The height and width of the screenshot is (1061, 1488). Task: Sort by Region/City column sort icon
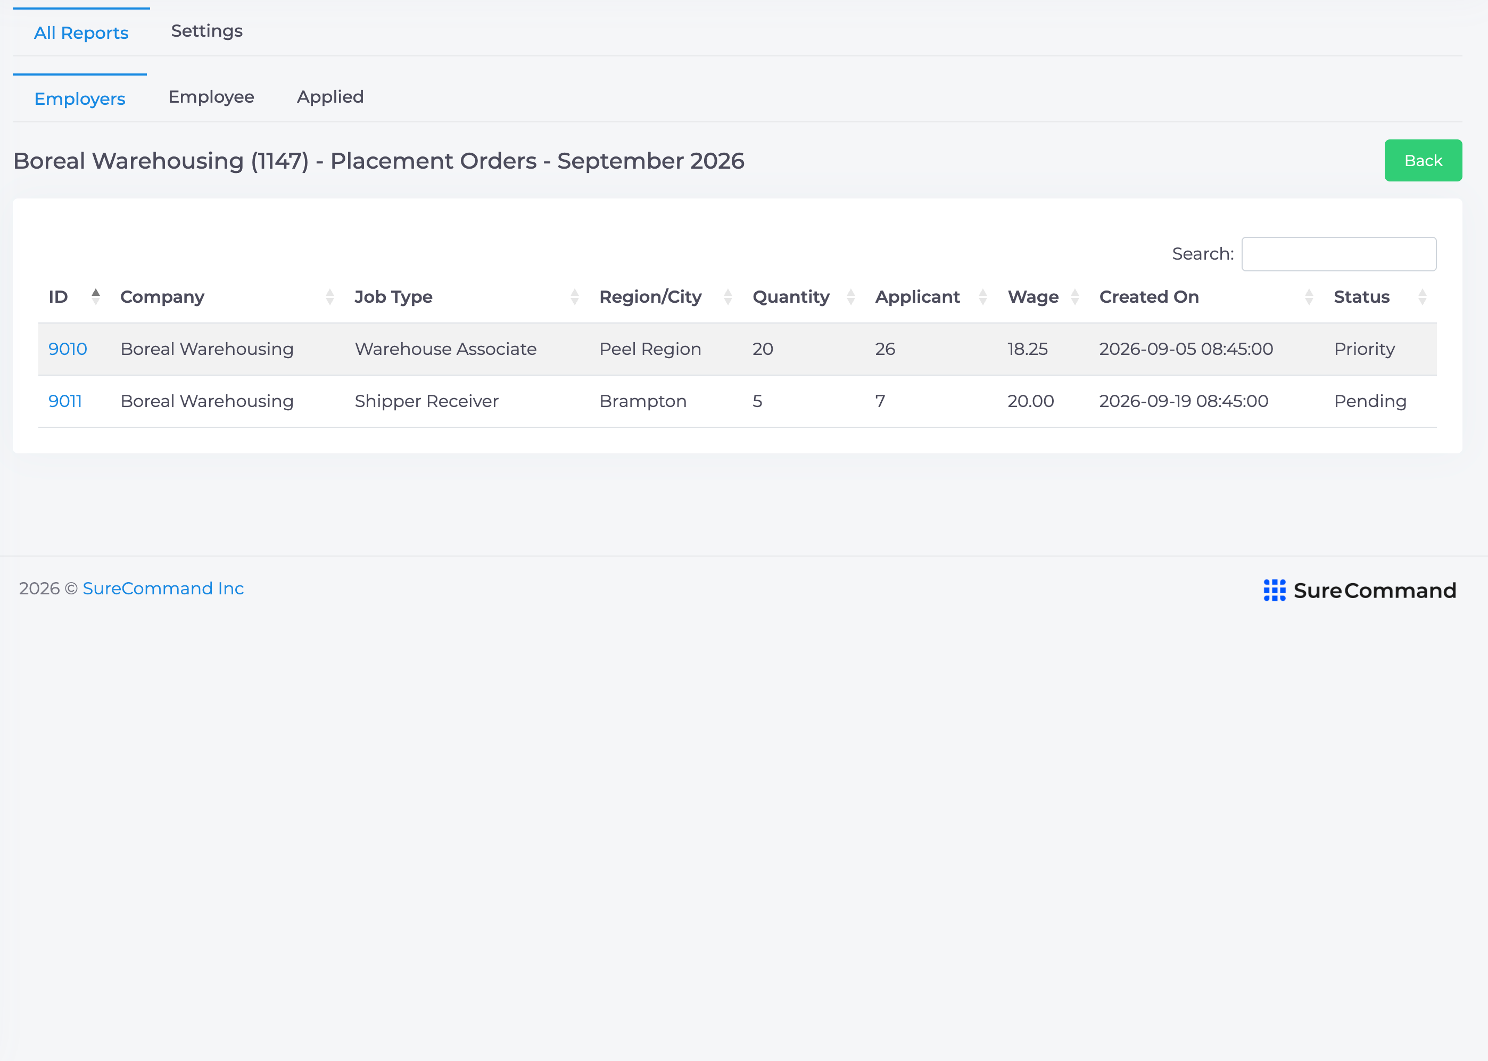point(728,296)
